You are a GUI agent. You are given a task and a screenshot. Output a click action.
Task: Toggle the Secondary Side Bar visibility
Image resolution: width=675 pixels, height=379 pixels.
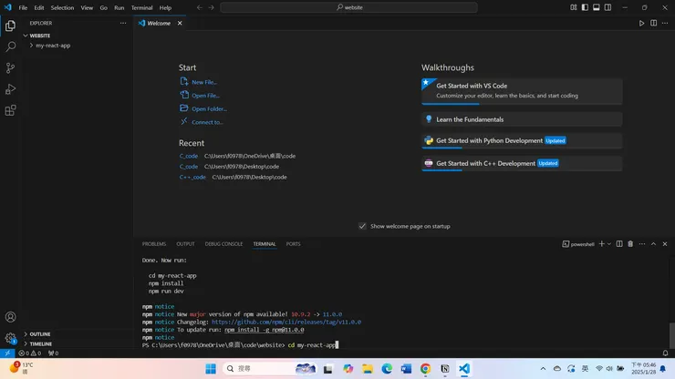click(x=607, y=7)
